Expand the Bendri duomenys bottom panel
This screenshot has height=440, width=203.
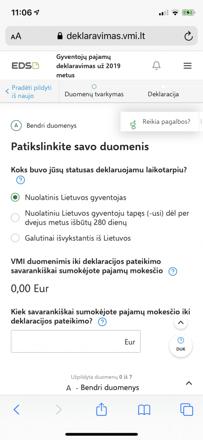(x=189, y=383)
